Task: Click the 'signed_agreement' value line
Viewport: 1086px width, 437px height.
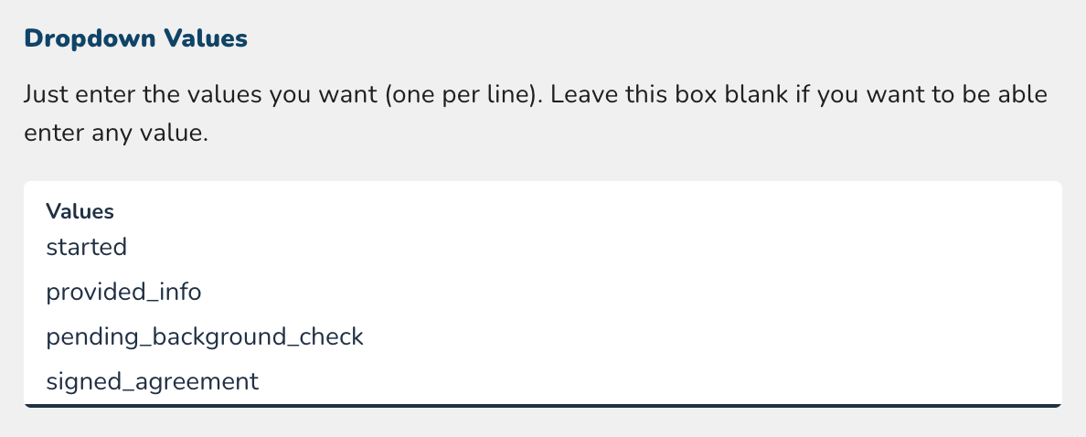Action: (153, 381)
